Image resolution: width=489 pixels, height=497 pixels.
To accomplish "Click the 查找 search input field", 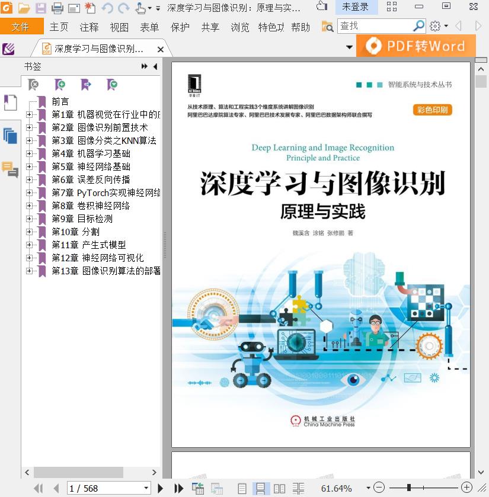I will [x=375, y=26].
